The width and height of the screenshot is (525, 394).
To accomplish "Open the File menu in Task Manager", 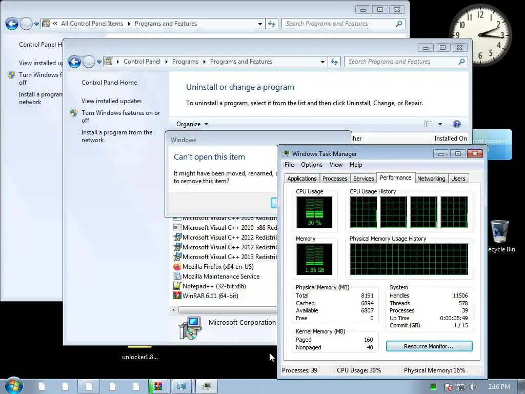I will click(x=289, y=165).
